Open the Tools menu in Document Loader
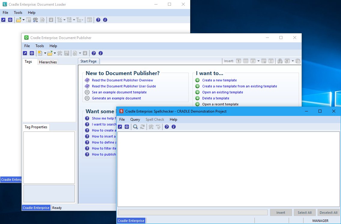 tap(18, 13)
